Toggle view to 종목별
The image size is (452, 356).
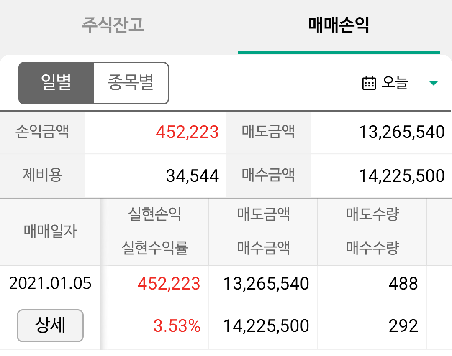tap(131, 83)
